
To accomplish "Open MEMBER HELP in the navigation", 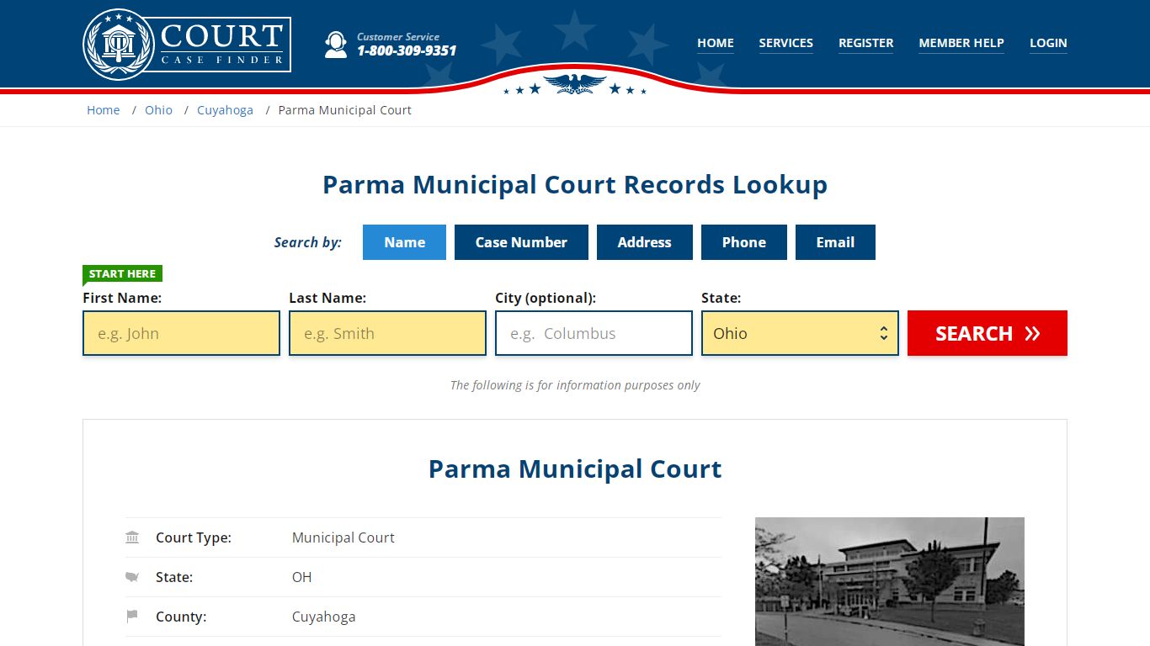I will (961, 43).
